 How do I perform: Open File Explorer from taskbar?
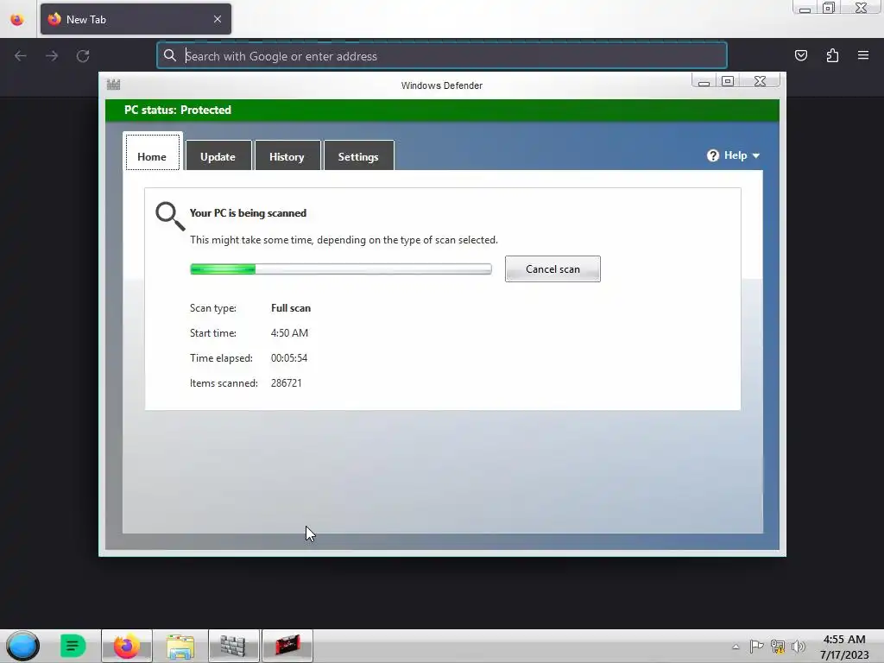click(180, 646)
